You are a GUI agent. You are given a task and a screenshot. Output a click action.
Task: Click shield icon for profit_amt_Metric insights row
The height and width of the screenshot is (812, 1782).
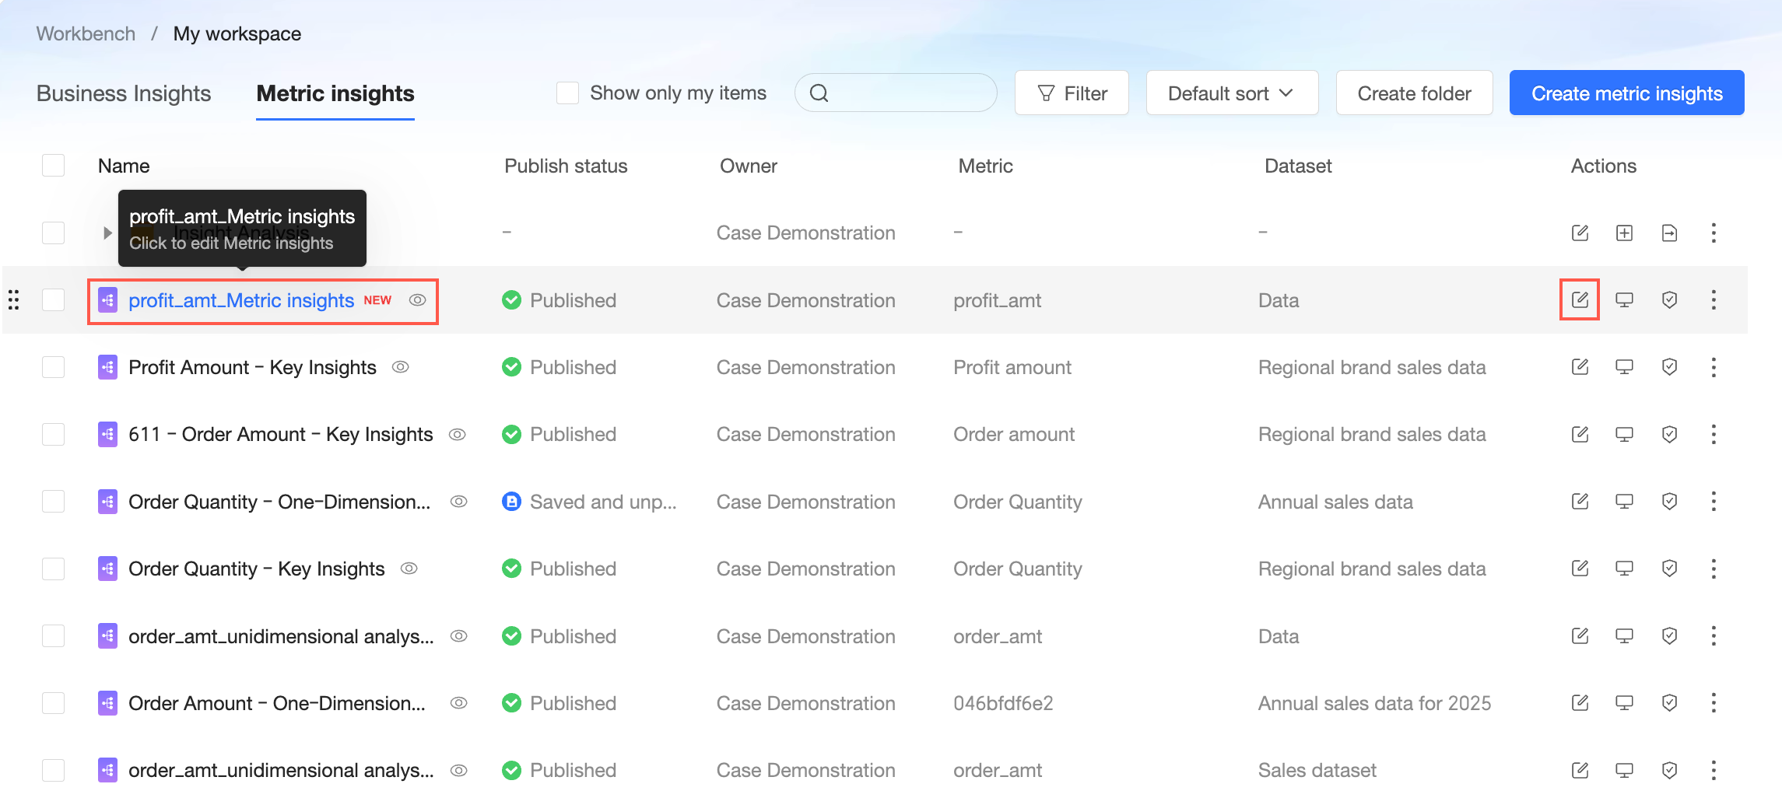[x=1669, y=299]
